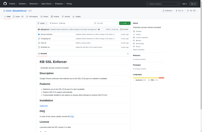
Task: Open kbjorgensen author link in latest commit
Action: point(45,29)
